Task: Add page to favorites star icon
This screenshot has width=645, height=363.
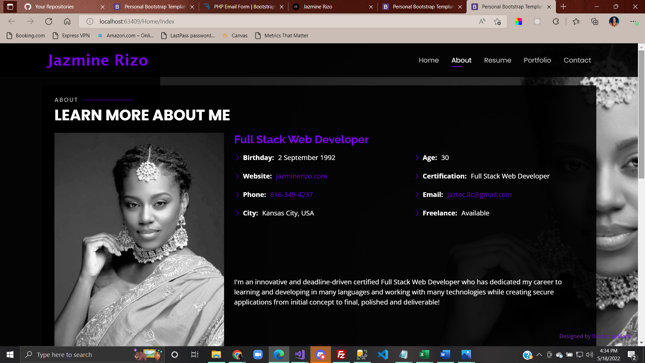Action: click(498, 22)
